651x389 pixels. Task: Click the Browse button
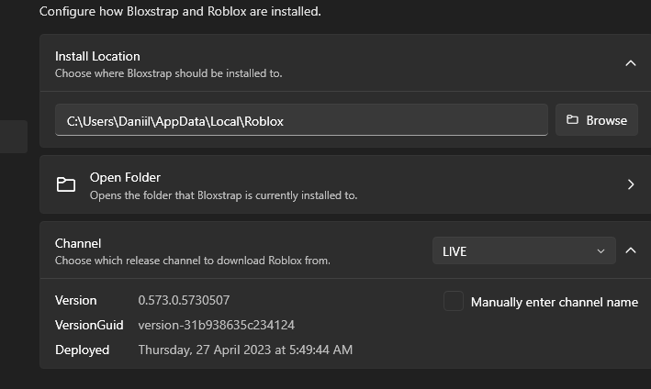coord(597,120)
